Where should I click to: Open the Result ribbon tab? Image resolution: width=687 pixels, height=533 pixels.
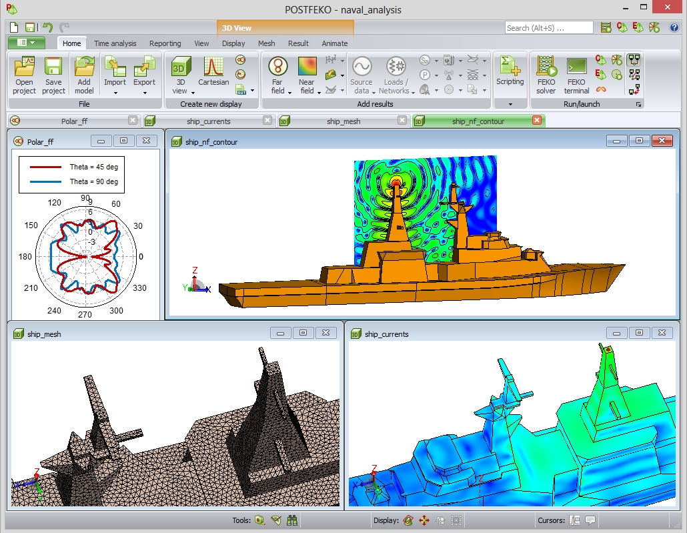298,43
